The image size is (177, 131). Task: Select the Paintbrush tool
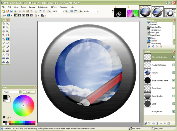pyautogui.click(x=4, y=43)
